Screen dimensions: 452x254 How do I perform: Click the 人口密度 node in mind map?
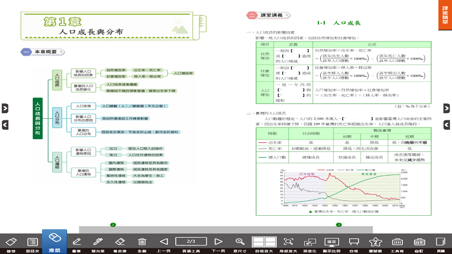click(x=83, y=106)
